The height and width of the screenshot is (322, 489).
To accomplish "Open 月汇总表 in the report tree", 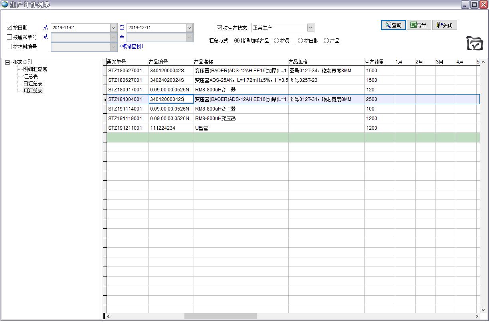I will [33, 91].
